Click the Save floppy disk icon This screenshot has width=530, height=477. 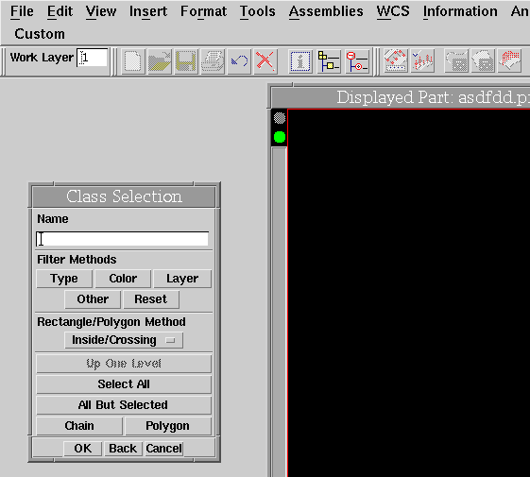[186, 61]
